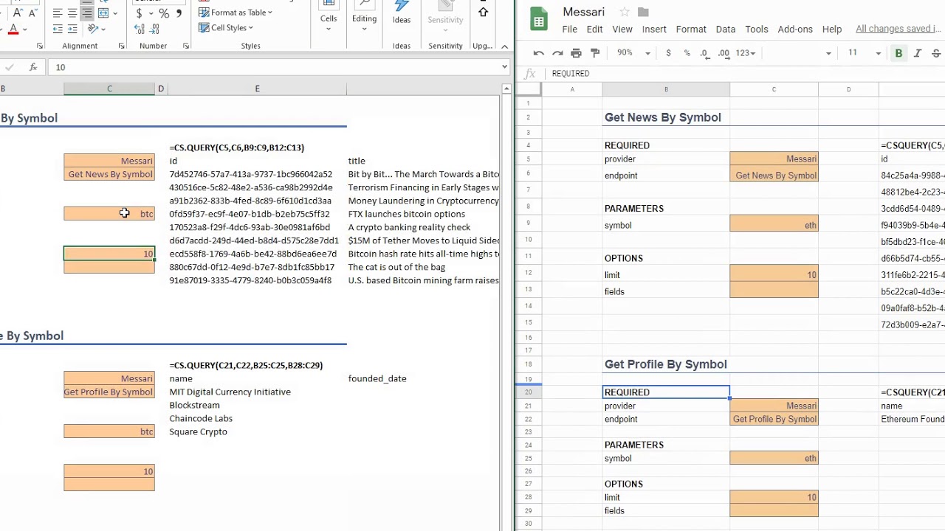
Task: Decrease decimal places in Sheets toolbar
Action: (x=704, y=53)
